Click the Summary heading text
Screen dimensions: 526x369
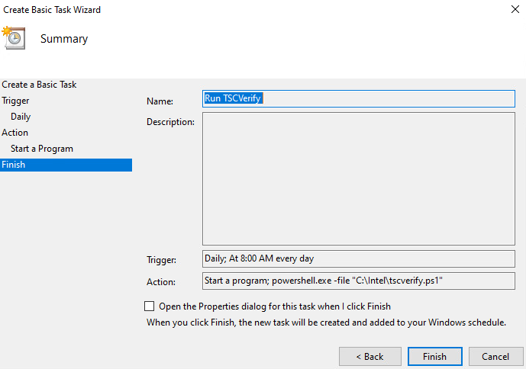click(x=64, y=39)
